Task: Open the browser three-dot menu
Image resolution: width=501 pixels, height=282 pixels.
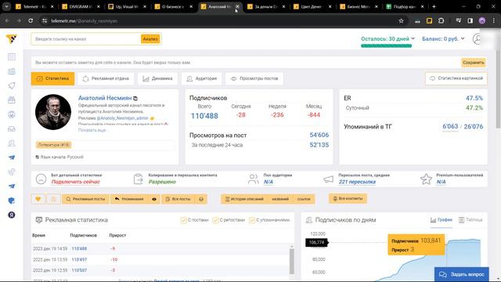Action: click(x=494, y=21)
